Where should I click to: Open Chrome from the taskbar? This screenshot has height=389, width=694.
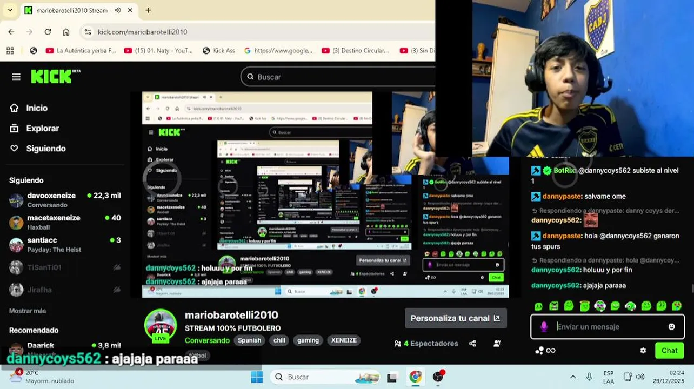415,377
